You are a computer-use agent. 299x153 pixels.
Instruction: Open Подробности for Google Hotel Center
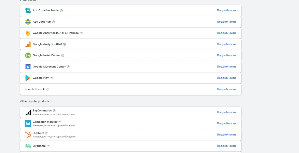226,55
